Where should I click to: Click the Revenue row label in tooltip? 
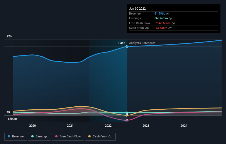point(135,13)
